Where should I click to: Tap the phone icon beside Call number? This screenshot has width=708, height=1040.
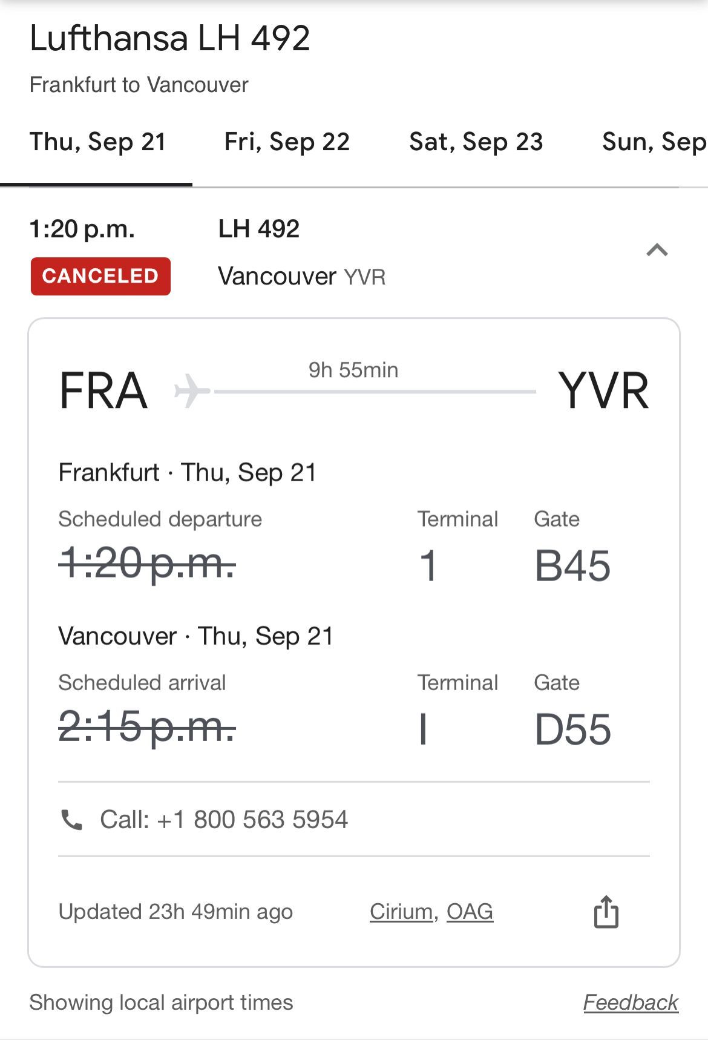pos(72,820)
